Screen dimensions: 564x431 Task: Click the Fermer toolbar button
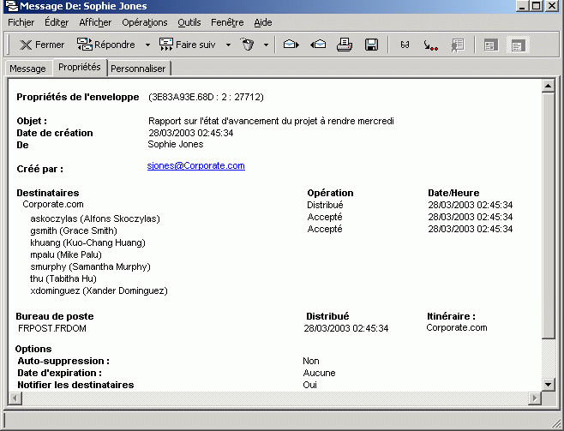pyautogui.click(x=42, y=45)
